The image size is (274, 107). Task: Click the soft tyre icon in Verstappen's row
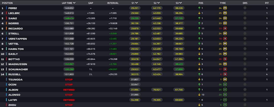pos(225,39)
